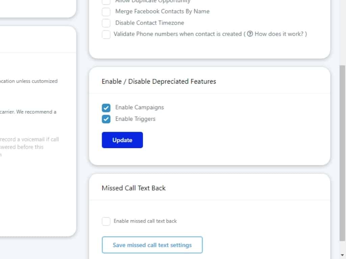The height and width of the screenshot is (259, 346).
Task: Click the "Enable Triggers" label text
Action: (135, 119)
